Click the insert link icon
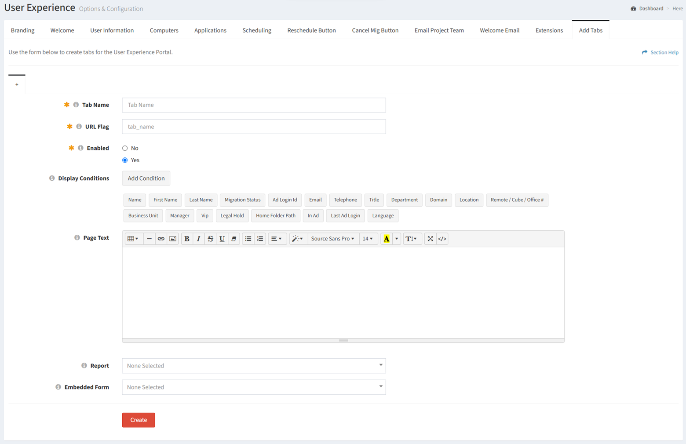This screenshot has height=444, width=686. pos(161,239)
